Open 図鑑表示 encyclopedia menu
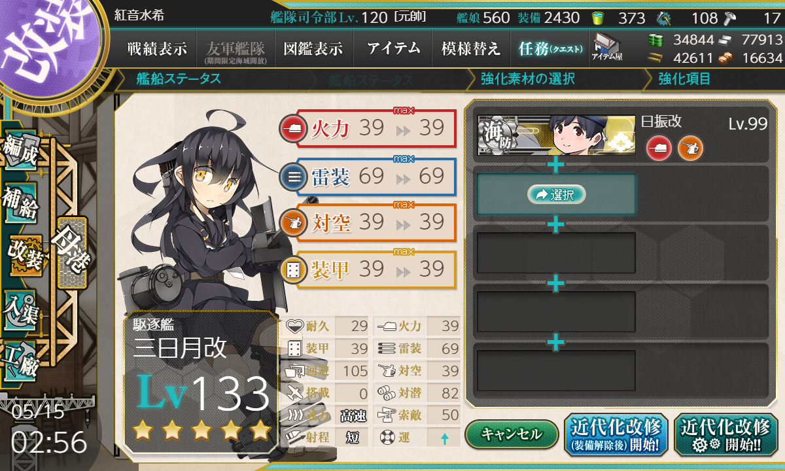 coord(313,48)
